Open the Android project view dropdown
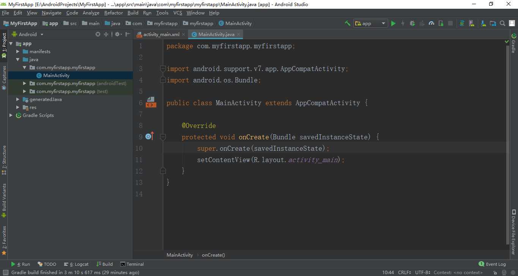The image size is (518, 276). pyautogui.click(x=28, y=34)
